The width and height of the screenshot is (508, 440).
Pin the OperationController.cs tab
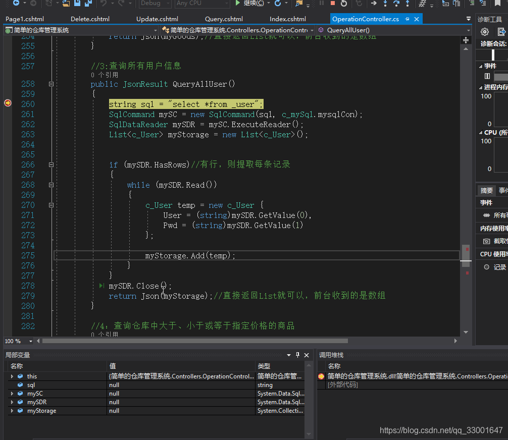pos(407,19)
